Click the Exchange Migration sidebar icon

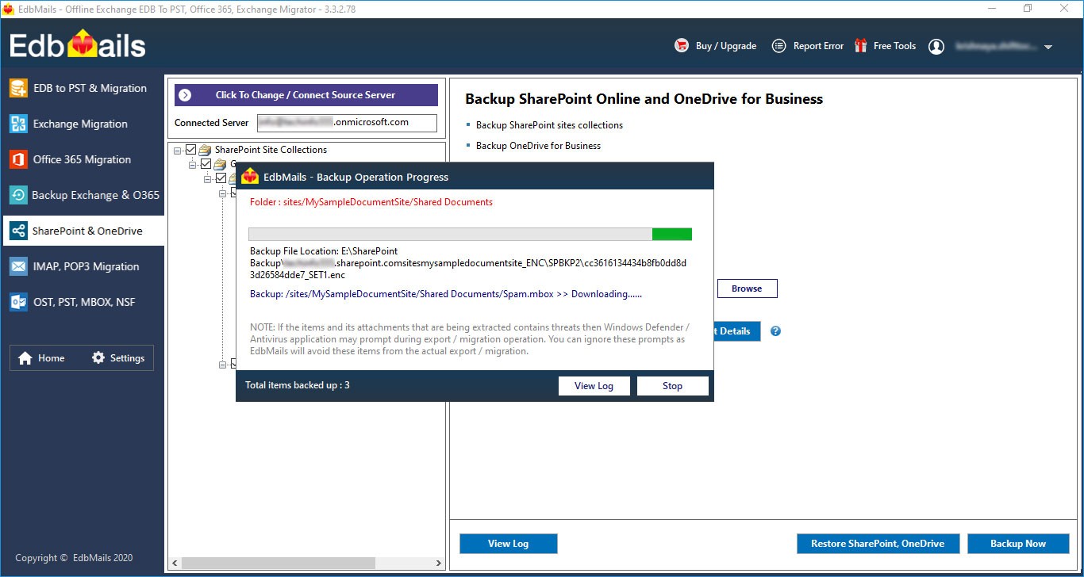18,124
